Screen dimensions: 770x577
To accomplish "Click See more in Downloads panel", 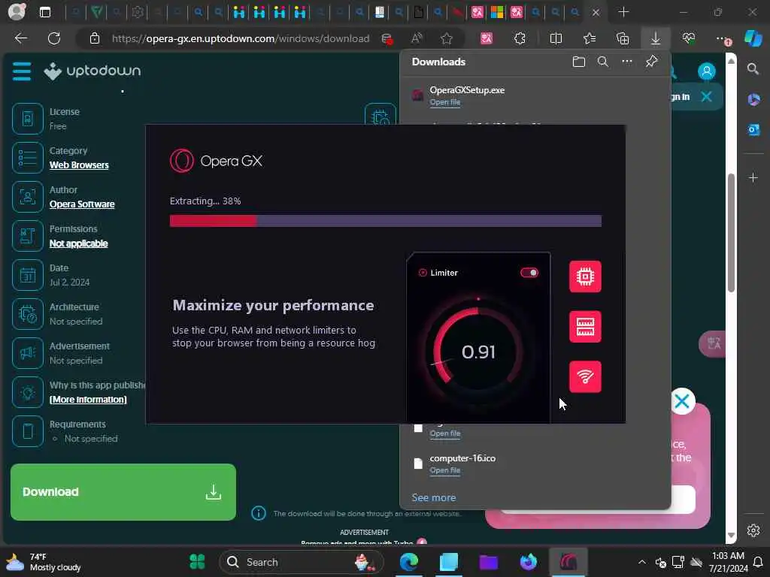I will pos(434,497).
